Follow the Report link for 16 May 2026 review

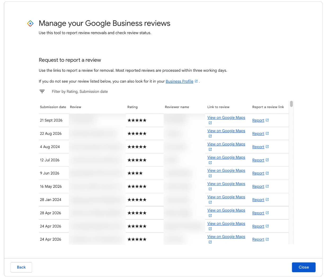coord(258,186)
